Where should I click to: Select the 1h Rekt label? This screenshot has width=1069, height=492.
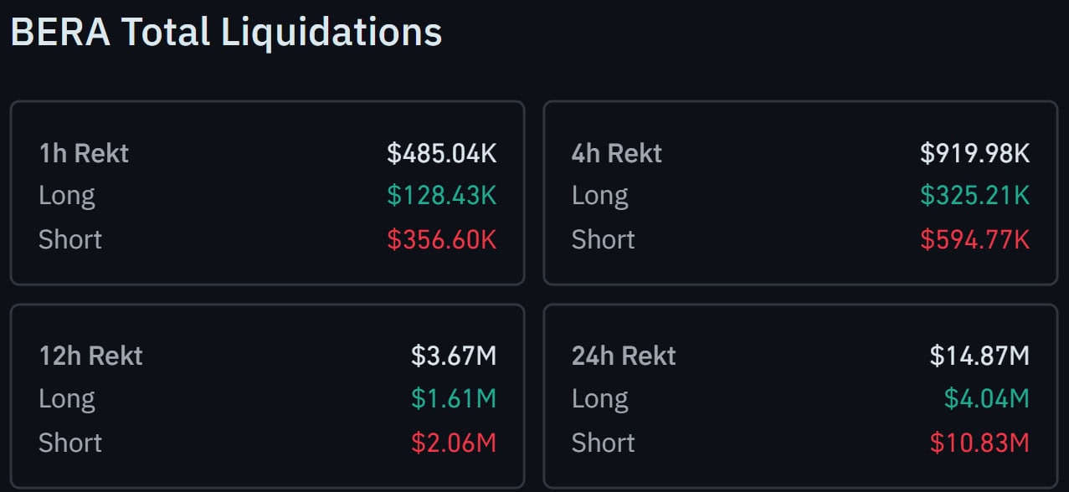click(84, 153)
